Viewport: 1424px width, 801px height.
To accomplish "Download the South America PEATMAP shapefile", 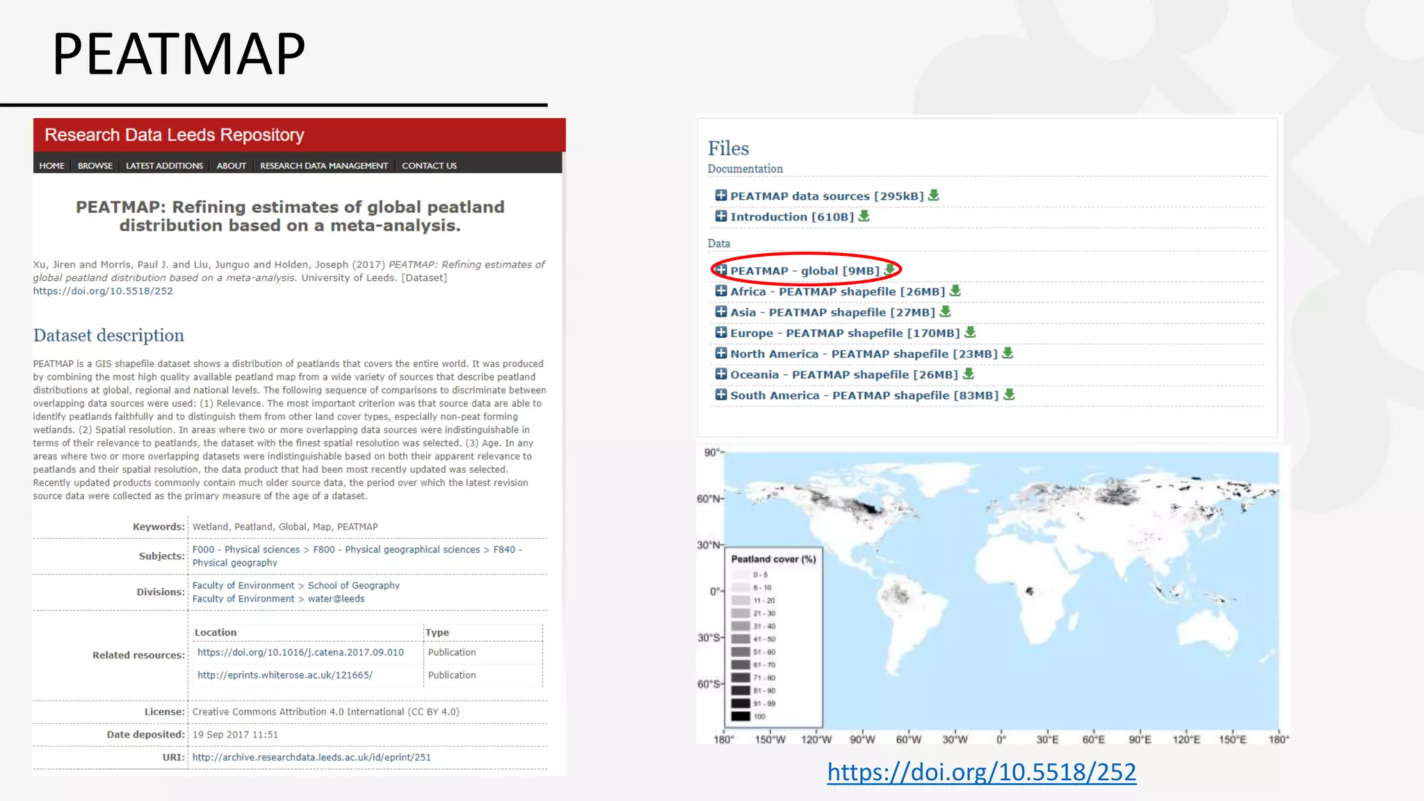I will tap(1009, 395).
